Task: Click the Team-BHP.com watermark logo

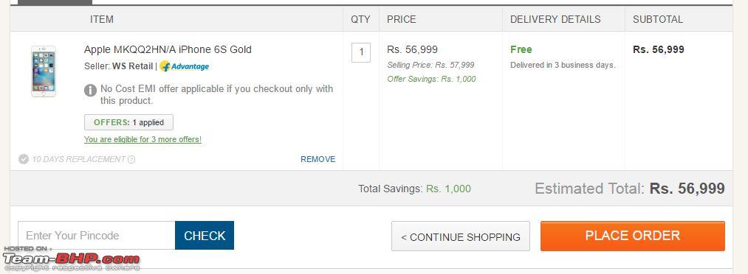Action: (x=72, y=259)
